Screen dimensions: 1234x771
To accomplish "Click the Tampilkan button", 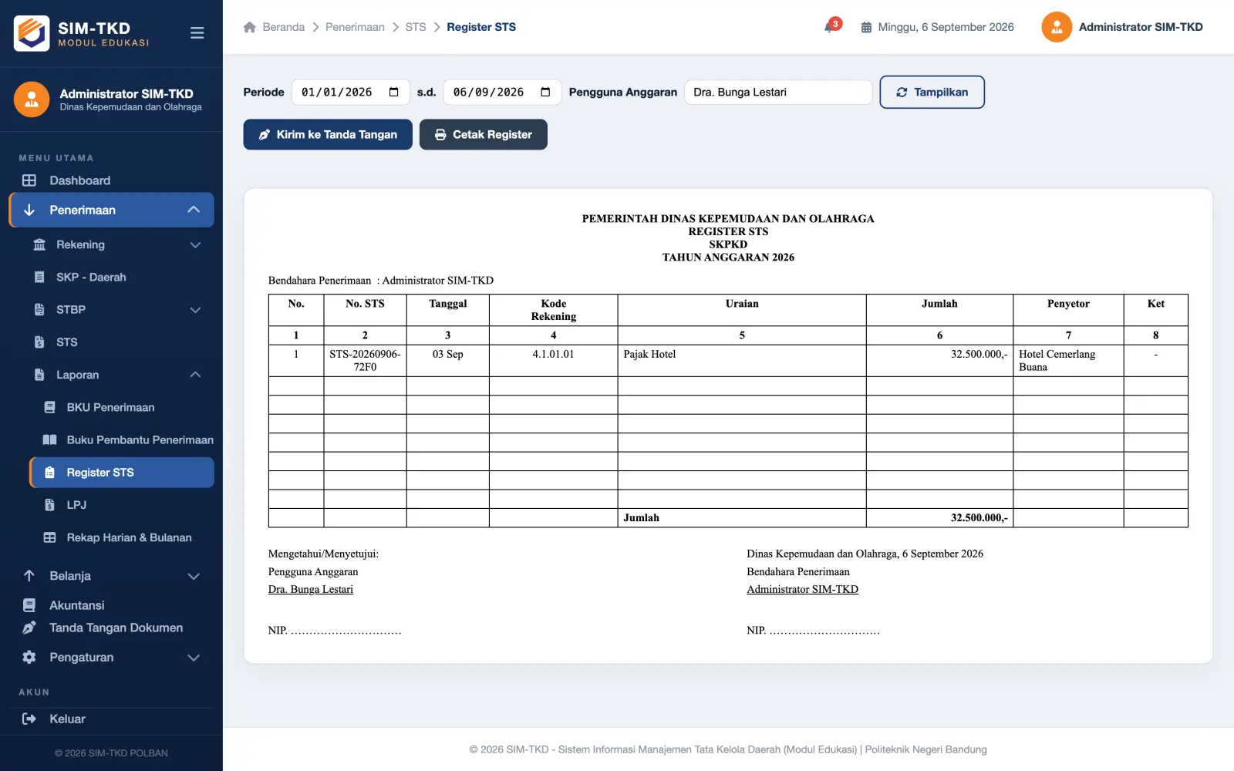I will coord(932,92).
